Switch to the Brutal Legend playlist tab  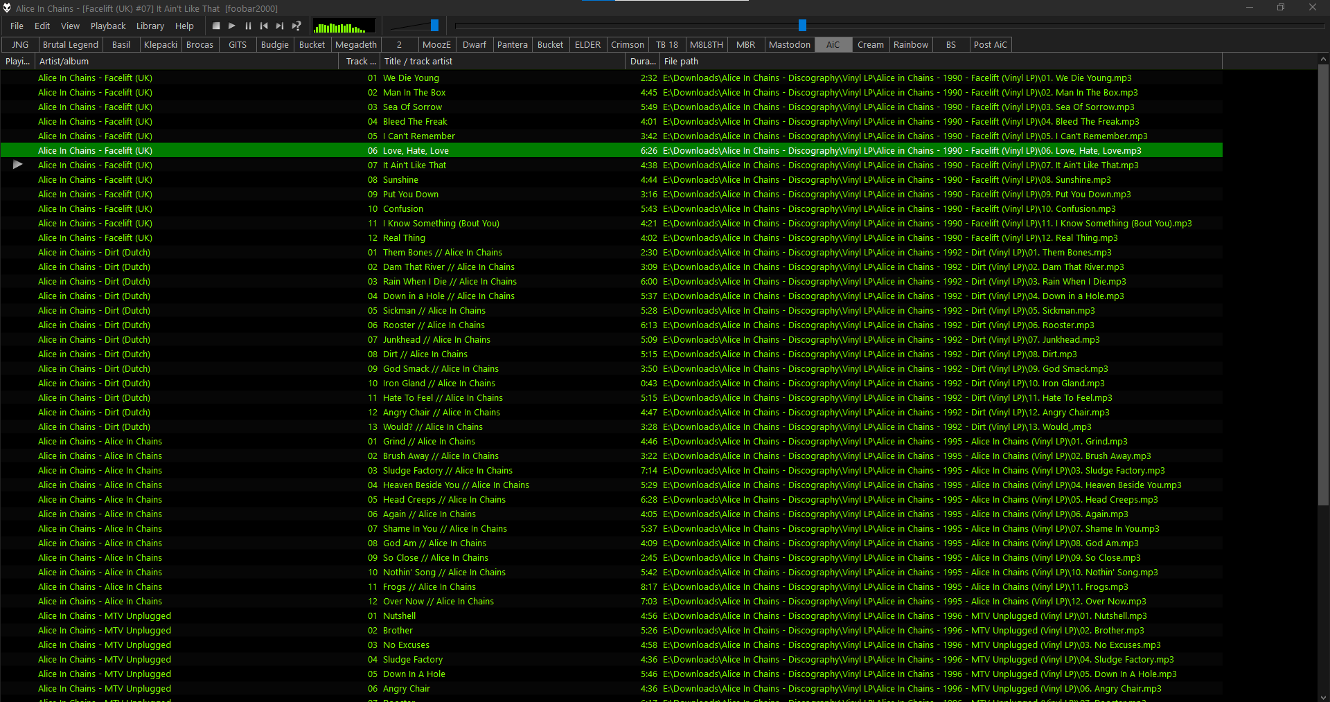(x=71, y=44)
